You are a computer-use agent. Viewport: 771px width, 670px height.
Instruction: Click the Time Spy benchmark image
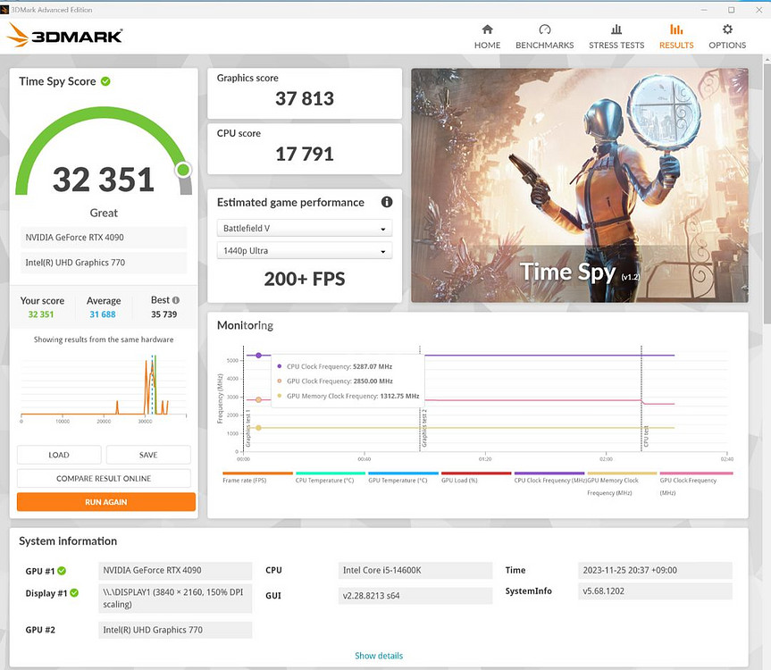click(580, 185)
